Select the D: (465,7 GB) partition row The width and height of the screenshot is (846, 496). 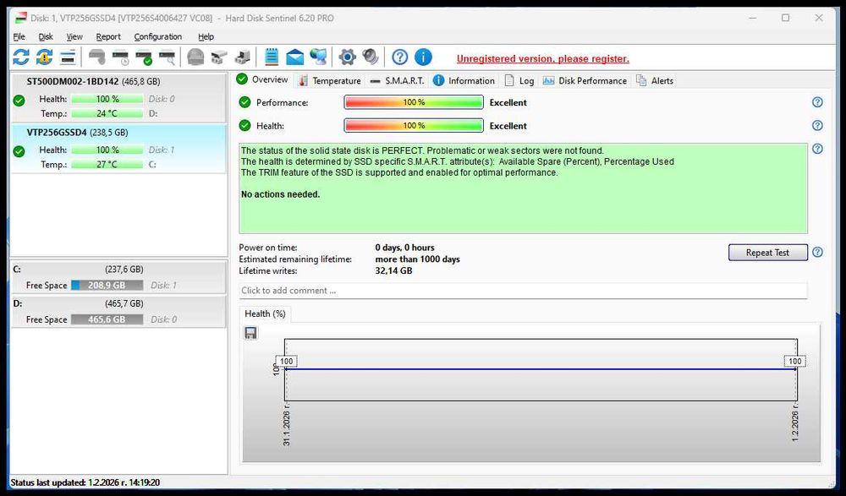point(118,312)
